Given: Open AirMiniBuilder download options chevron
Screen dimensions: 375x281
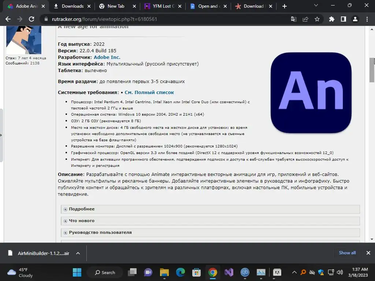Looking at the screenshot, I should pyautogui.click(x=78, y=253).
